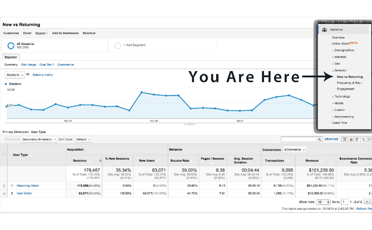Open Active Users in the Audience menu
Screen dimensions: 372x230
click(x=340, y=44)
